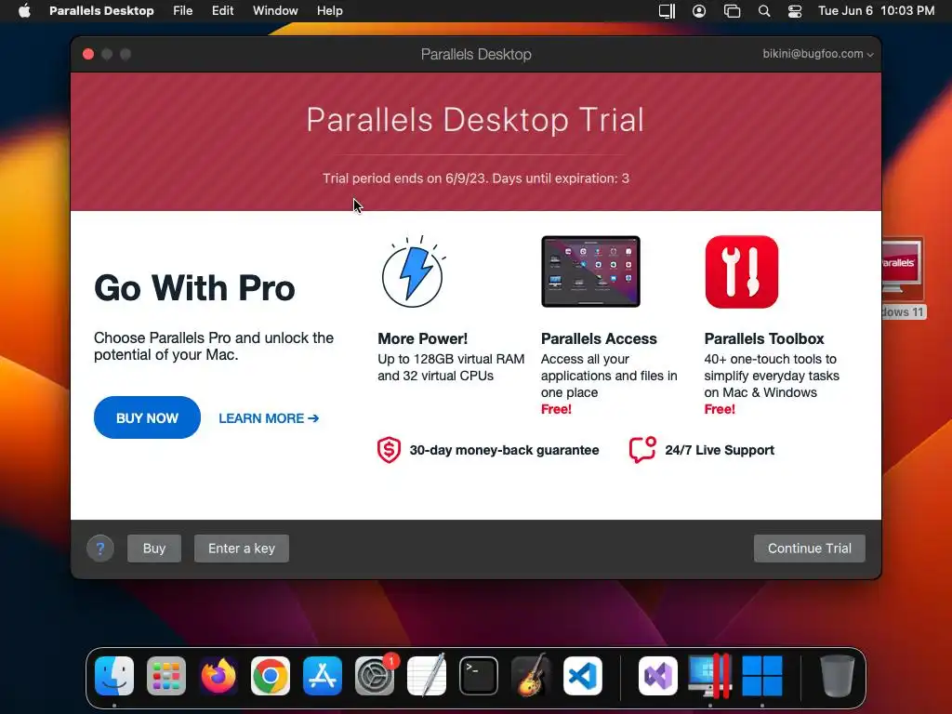
Task: Open Trash from the Dock
Action: pos(838,676)
